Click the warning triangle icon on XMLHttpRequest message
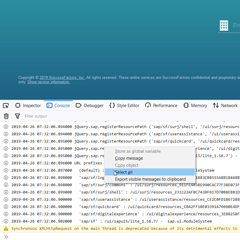The image size is (240, 240). [x=6, y=229]
